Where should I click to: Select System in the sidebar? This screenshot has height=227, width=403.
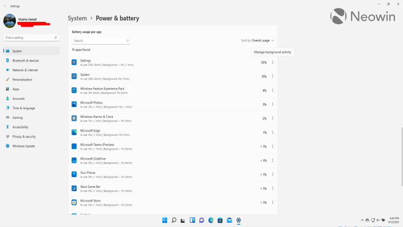[x=31, y=51]
